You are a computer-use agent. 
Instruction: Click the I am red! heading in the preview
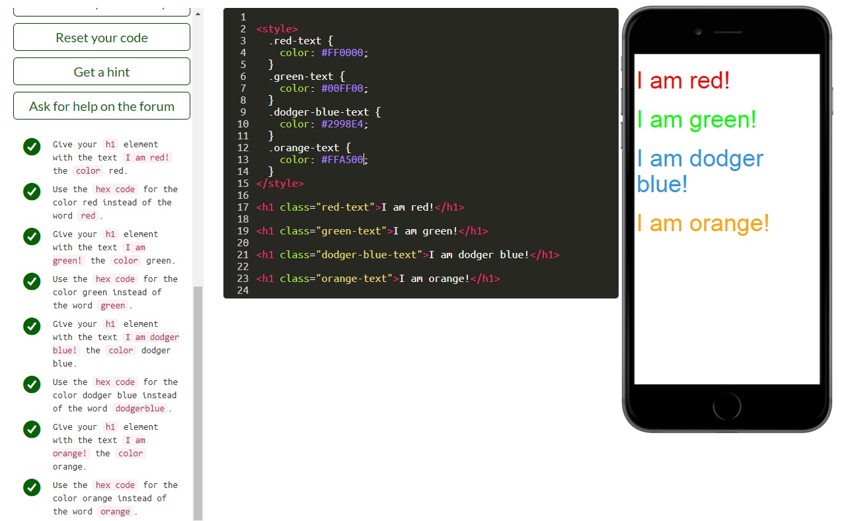(683, 81)
